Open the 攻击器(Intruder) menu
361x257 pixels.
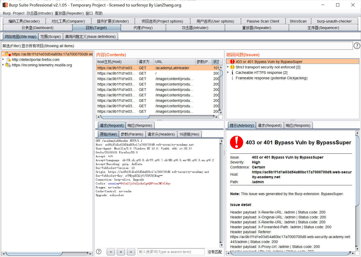(x=40, y=13)
